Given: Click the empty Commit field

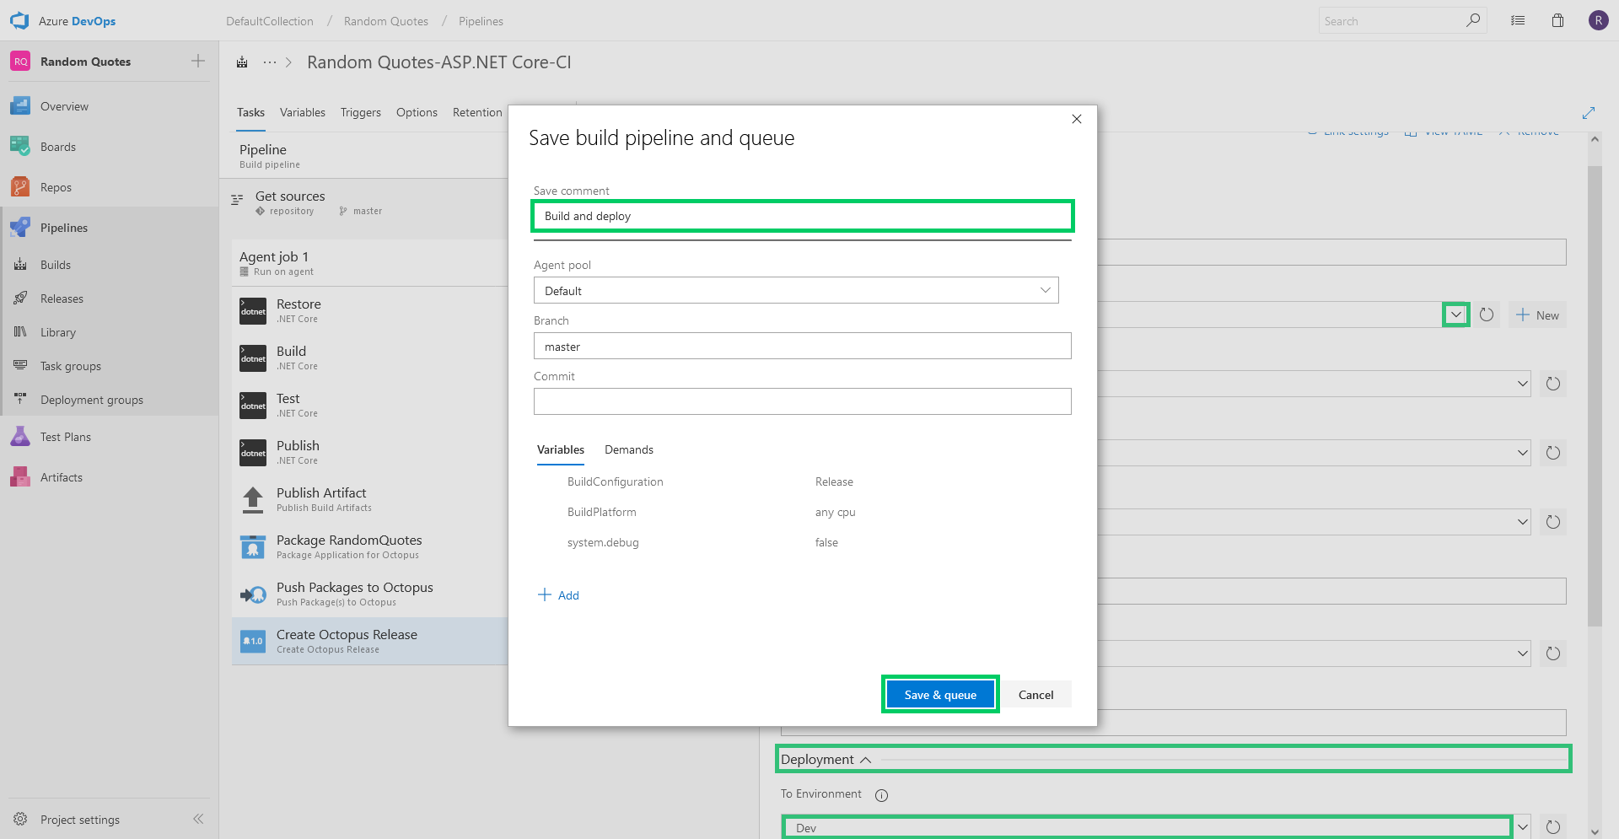Looking at the screenshot, I should [803, 401].
